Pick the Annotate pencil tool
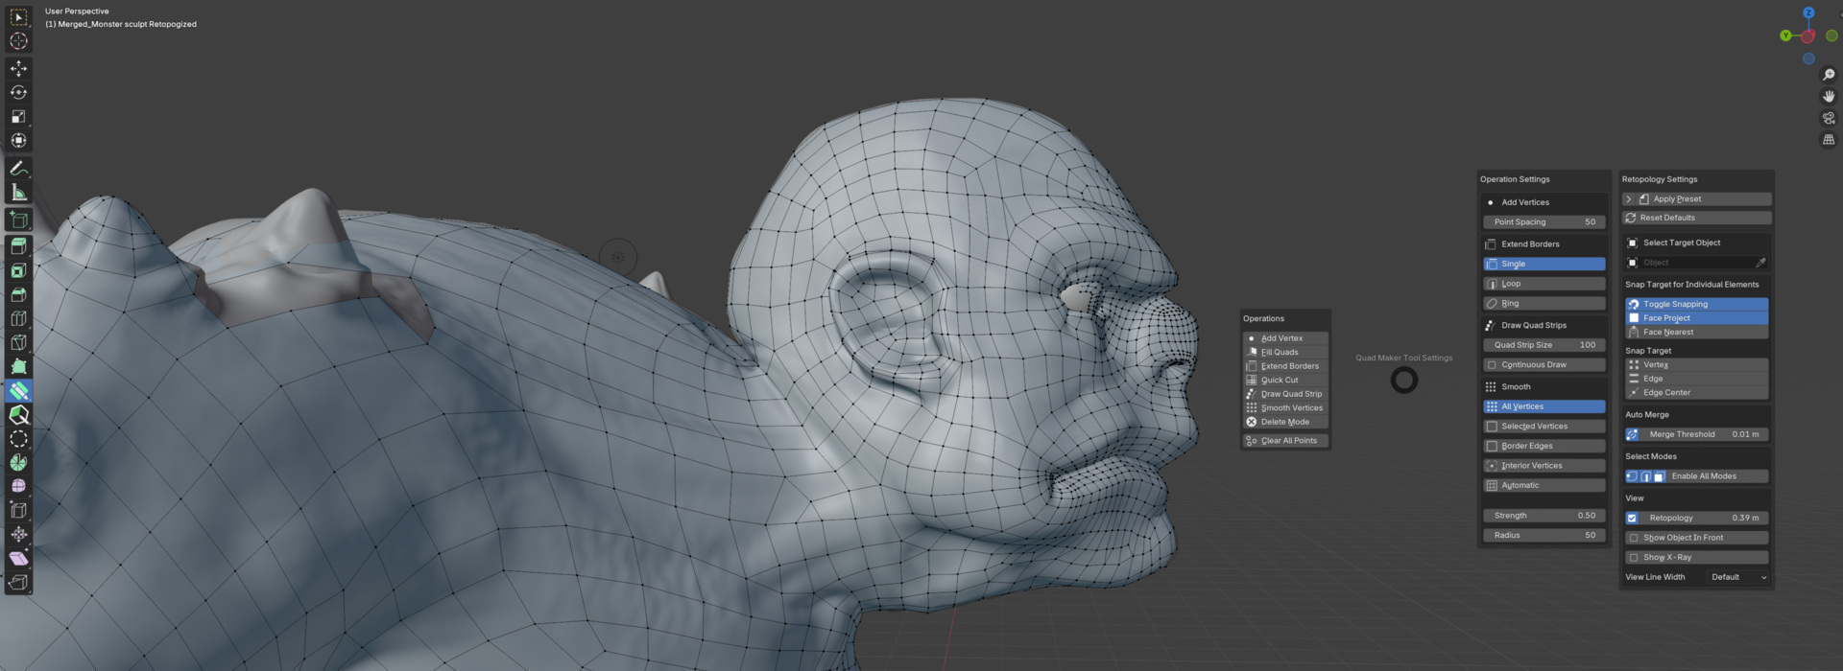Image resolution: width=1843 pixels, height=671 pixels. coord(18,169)
